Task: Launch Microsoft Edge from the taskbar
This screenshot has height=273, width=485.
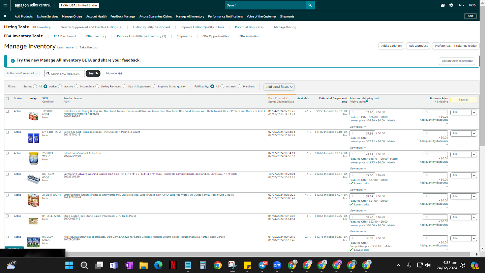Action: 158,265
